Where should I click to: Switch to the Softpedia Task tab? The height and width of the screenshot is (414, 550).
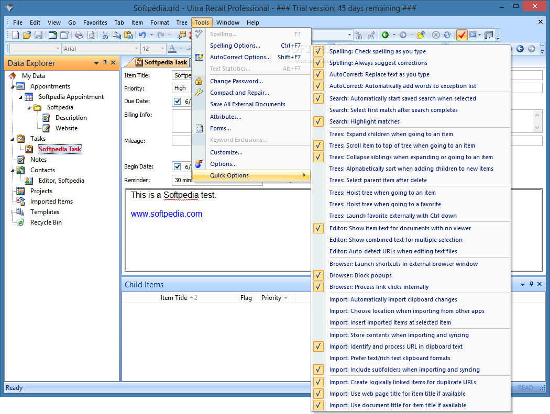[x=161, y=62]
